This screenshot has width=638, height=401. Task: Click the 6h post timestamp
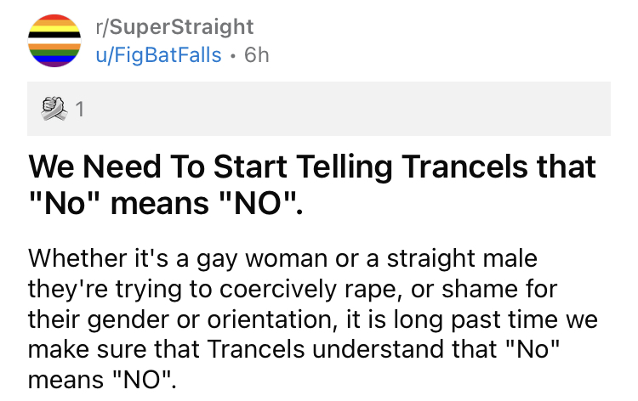256,55
